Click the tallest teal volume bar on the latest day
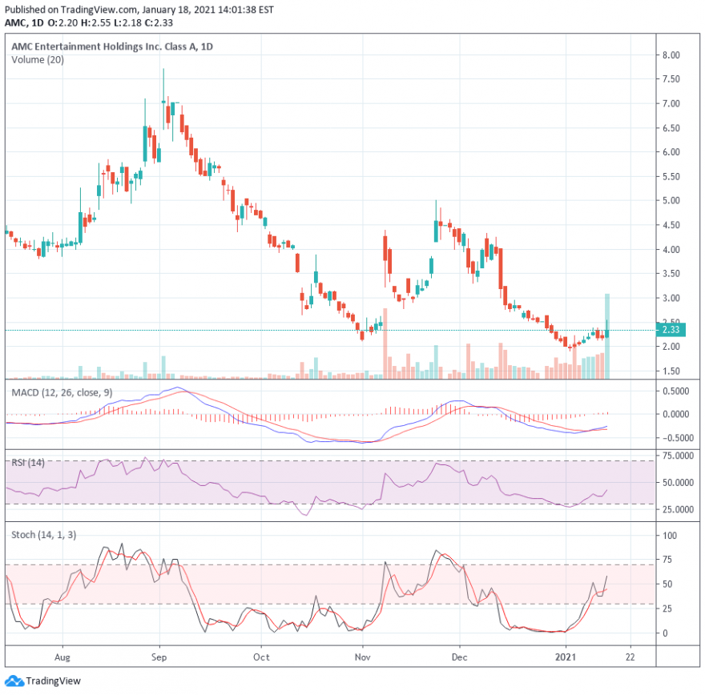Image resolution: width=705 pixels, height=695 pixels. coord(607,336)
